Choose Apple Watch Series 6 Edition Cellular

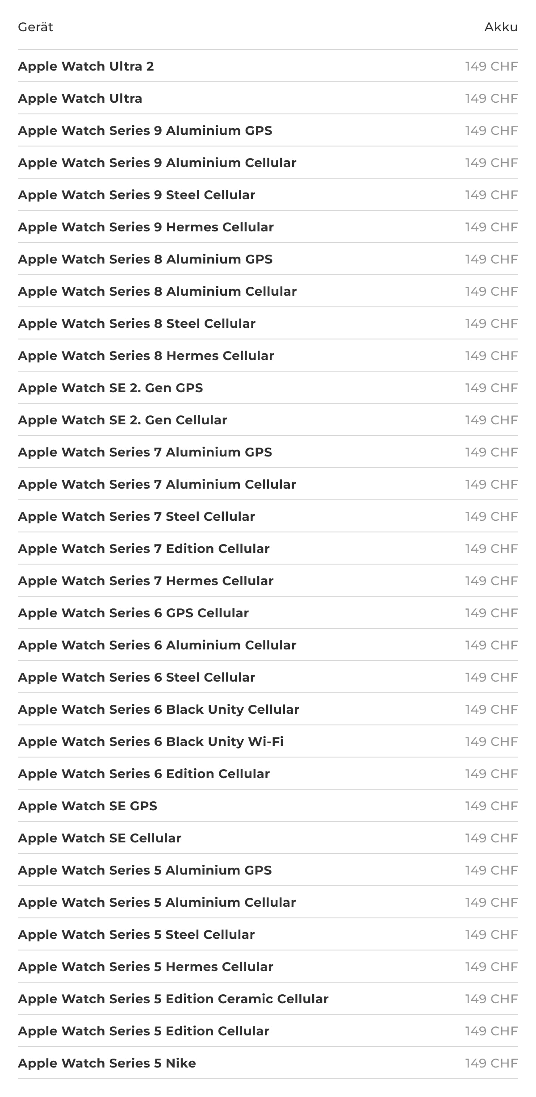point(144,774)
